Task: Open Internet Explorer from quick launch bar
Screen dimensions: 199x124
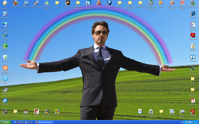Action: coord(29,122)
